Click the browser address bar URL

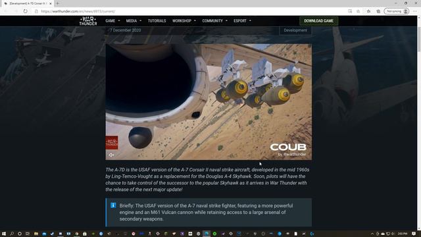click(78, 11)
